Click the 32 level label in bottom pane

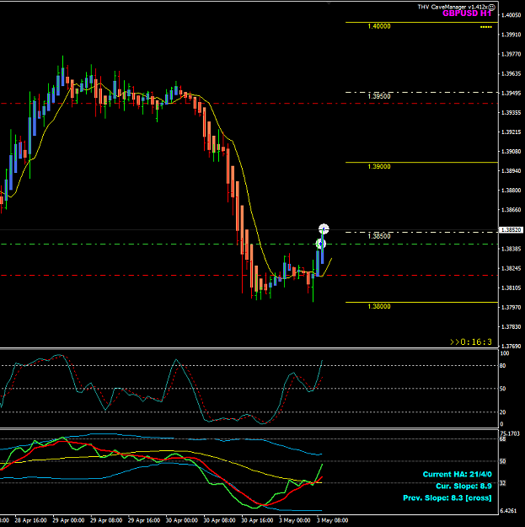click(503, 483)
